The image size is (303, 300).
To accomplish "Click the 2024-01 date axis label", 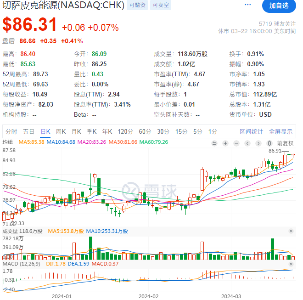I will coord(62,296).
